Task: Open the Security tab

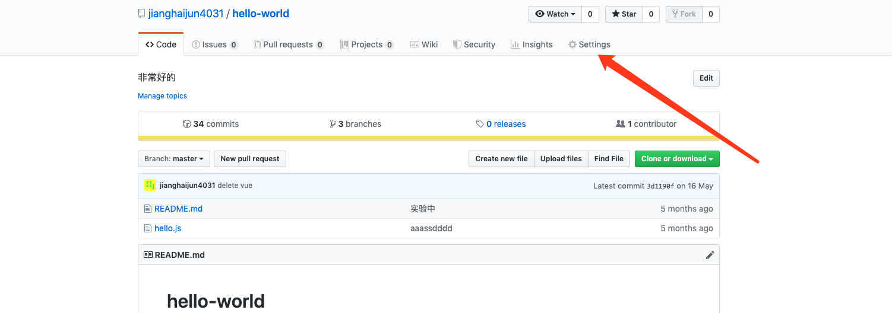Action: tap(474, 44)
